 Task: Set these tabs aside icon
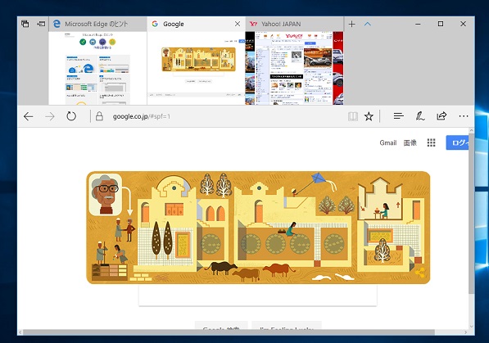tap(41, 24)
